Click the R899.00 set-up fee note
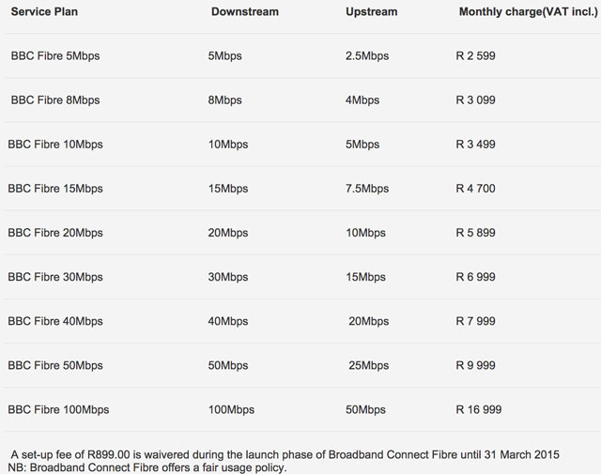The height and width of the screenshot is (474, 601). click(284, 454)
